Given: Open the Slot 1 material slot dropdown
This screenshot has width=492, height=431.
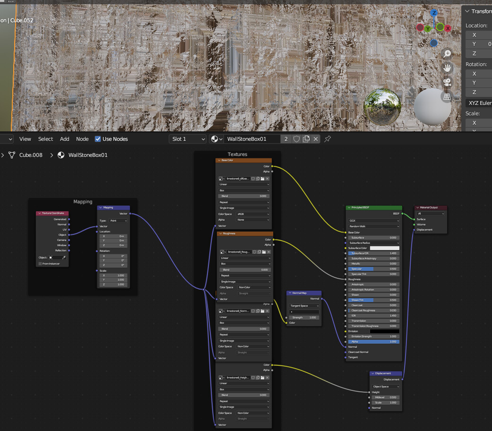Looking at the screenshot, I should tap(188, 139).
